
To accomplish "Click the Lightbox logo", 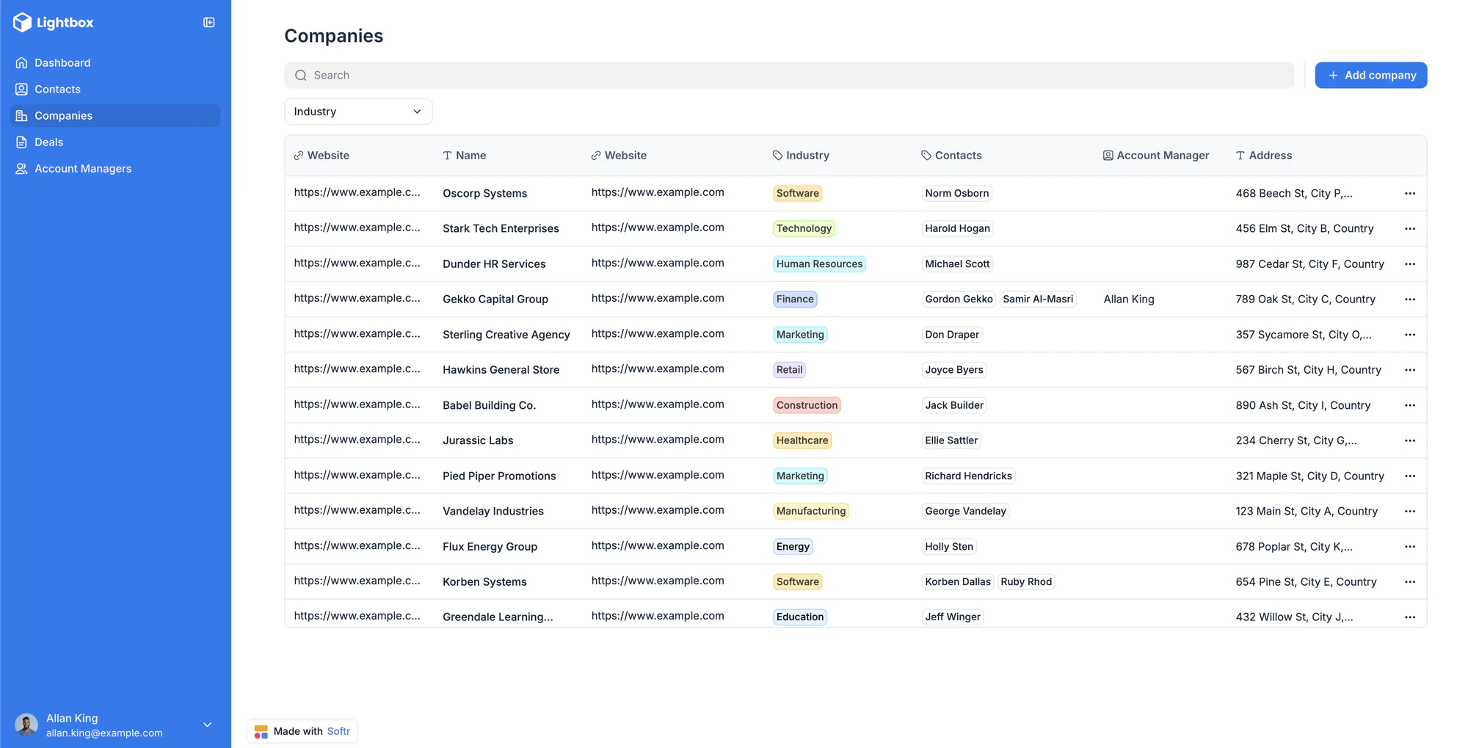I will tap(54, 23).
